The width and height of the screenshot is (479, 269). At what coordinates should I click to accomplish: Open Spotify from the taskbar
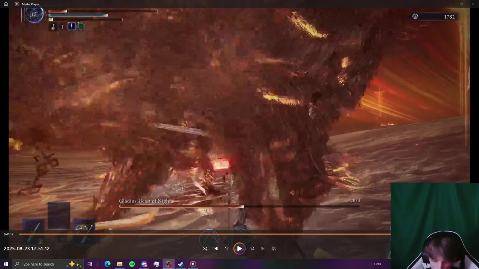point(132,264)
